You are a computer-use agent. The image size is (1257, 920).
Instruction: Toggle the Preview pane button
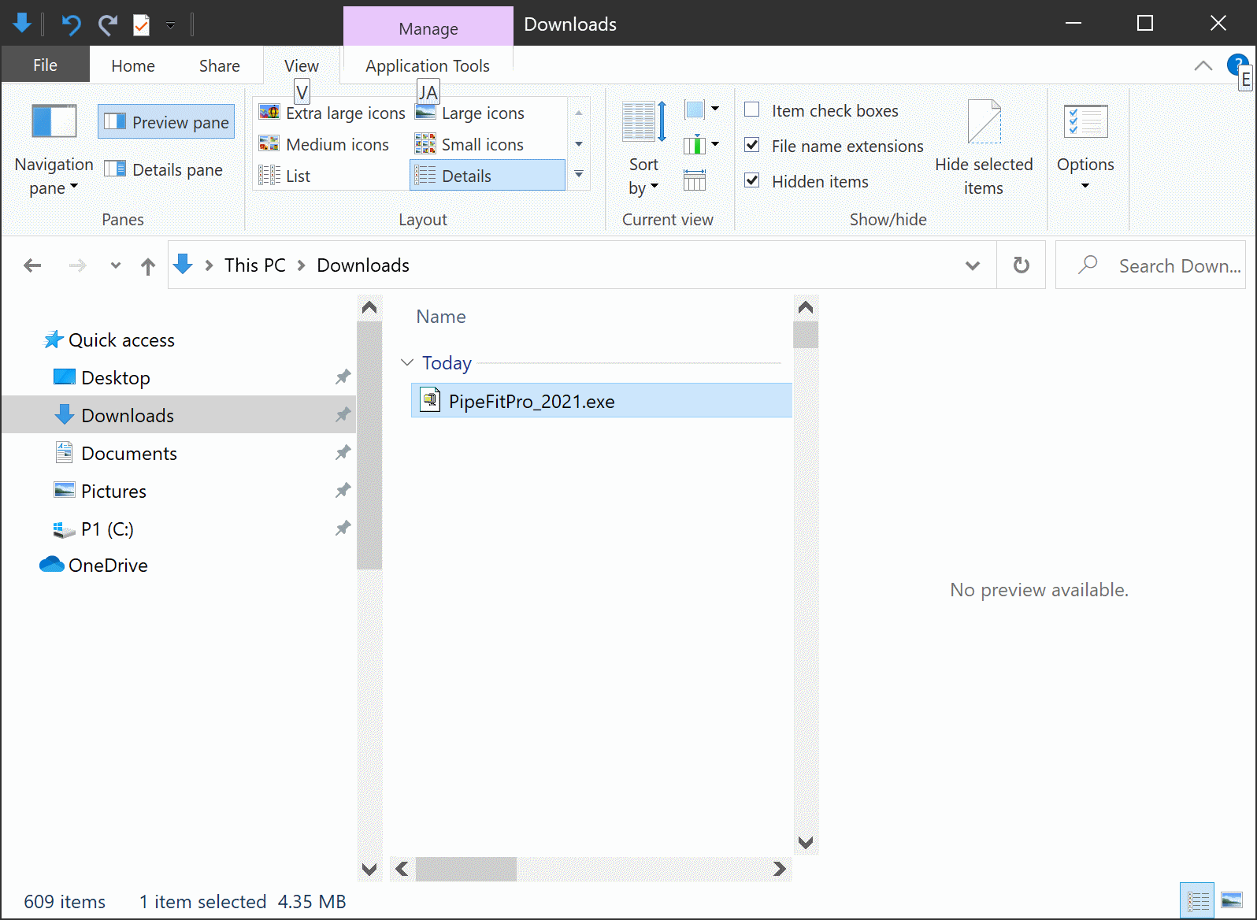166,122
